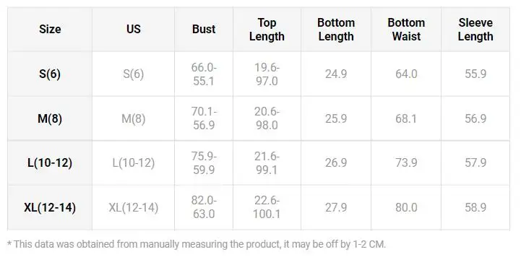Click the US XL(12-14) cell
This screenshot has height=265, width=521.
click(x=133, y=207)
